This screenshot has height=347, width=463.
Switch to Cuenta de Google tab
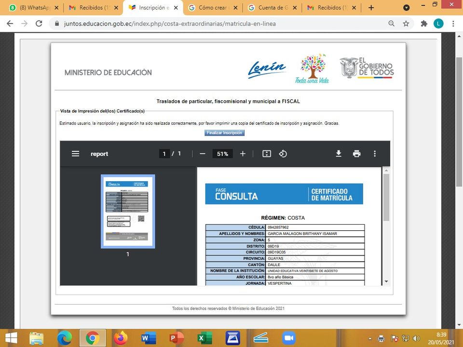[272, 8]
